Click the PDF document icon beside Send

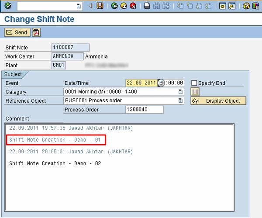pyautogui.click(x=36, y=32)
